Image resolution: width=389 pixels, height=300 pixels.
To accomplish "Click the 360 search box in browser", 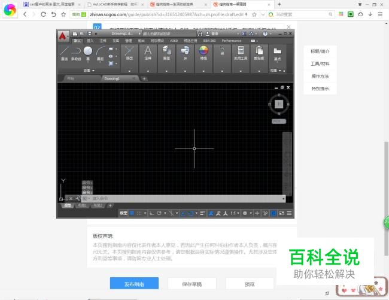I will 301,14.
